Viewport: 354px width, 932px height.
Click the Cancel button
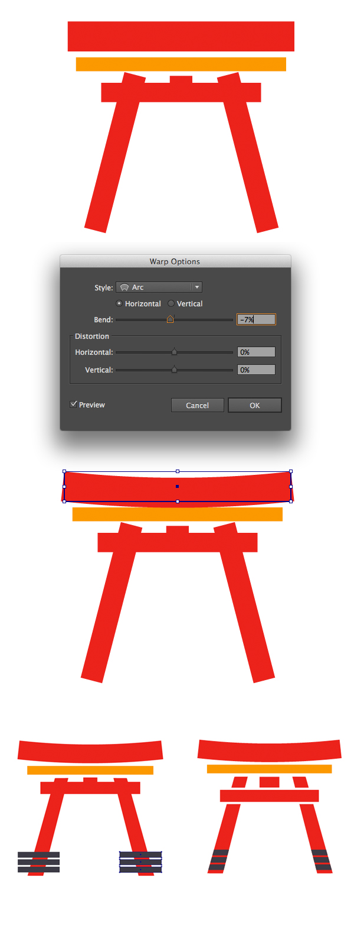click(x=197, y=405)
